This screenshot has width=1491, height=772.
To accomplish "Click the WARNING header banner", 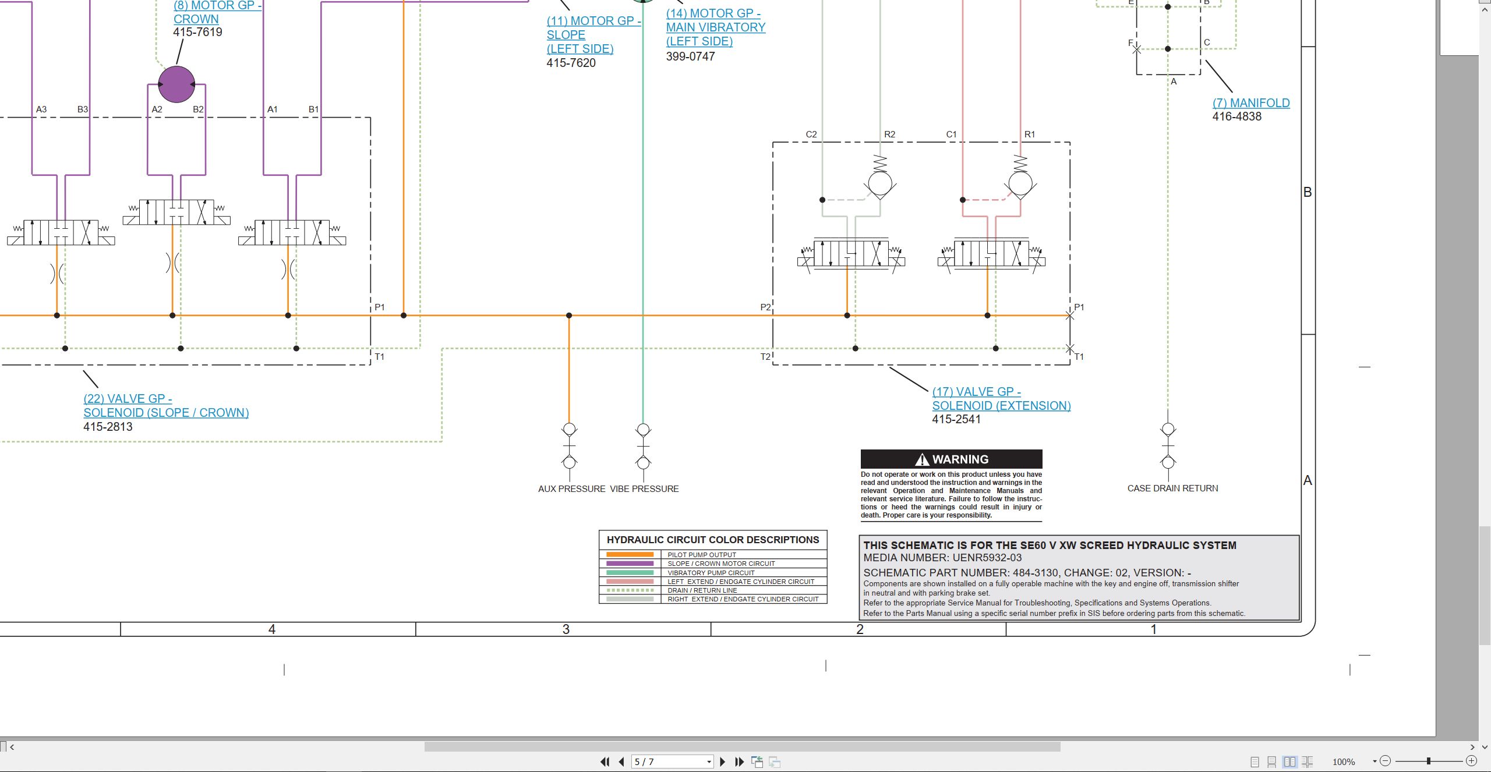I will coord(952,459).
